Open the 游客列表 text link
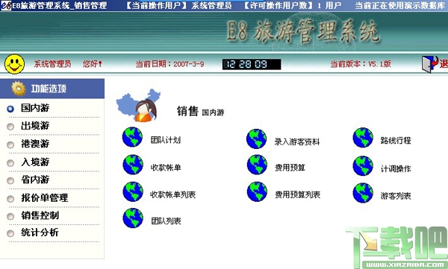This screenshot has width=448, height=269. (396, 196)
